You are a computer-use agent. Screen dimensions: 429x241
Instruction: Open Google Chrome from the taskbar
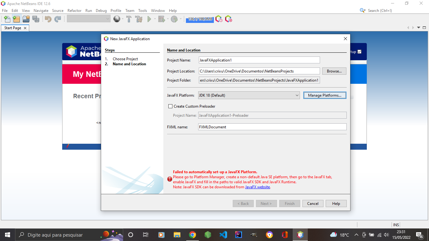pyautogui.click(x=193, y=235)
